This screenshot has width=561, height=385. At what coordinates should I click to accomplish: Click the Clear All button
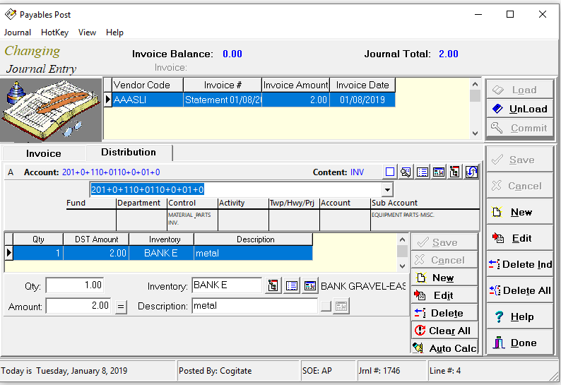(444, 331)
